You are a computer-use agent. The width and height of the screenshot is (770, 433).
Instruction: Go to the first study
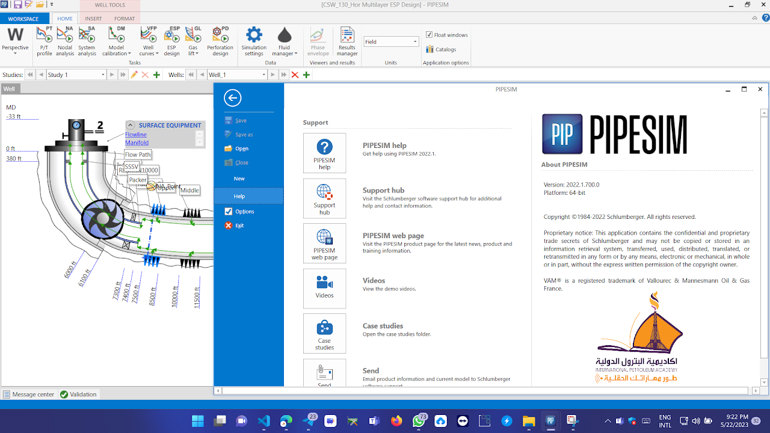click(x=29, y=75)
